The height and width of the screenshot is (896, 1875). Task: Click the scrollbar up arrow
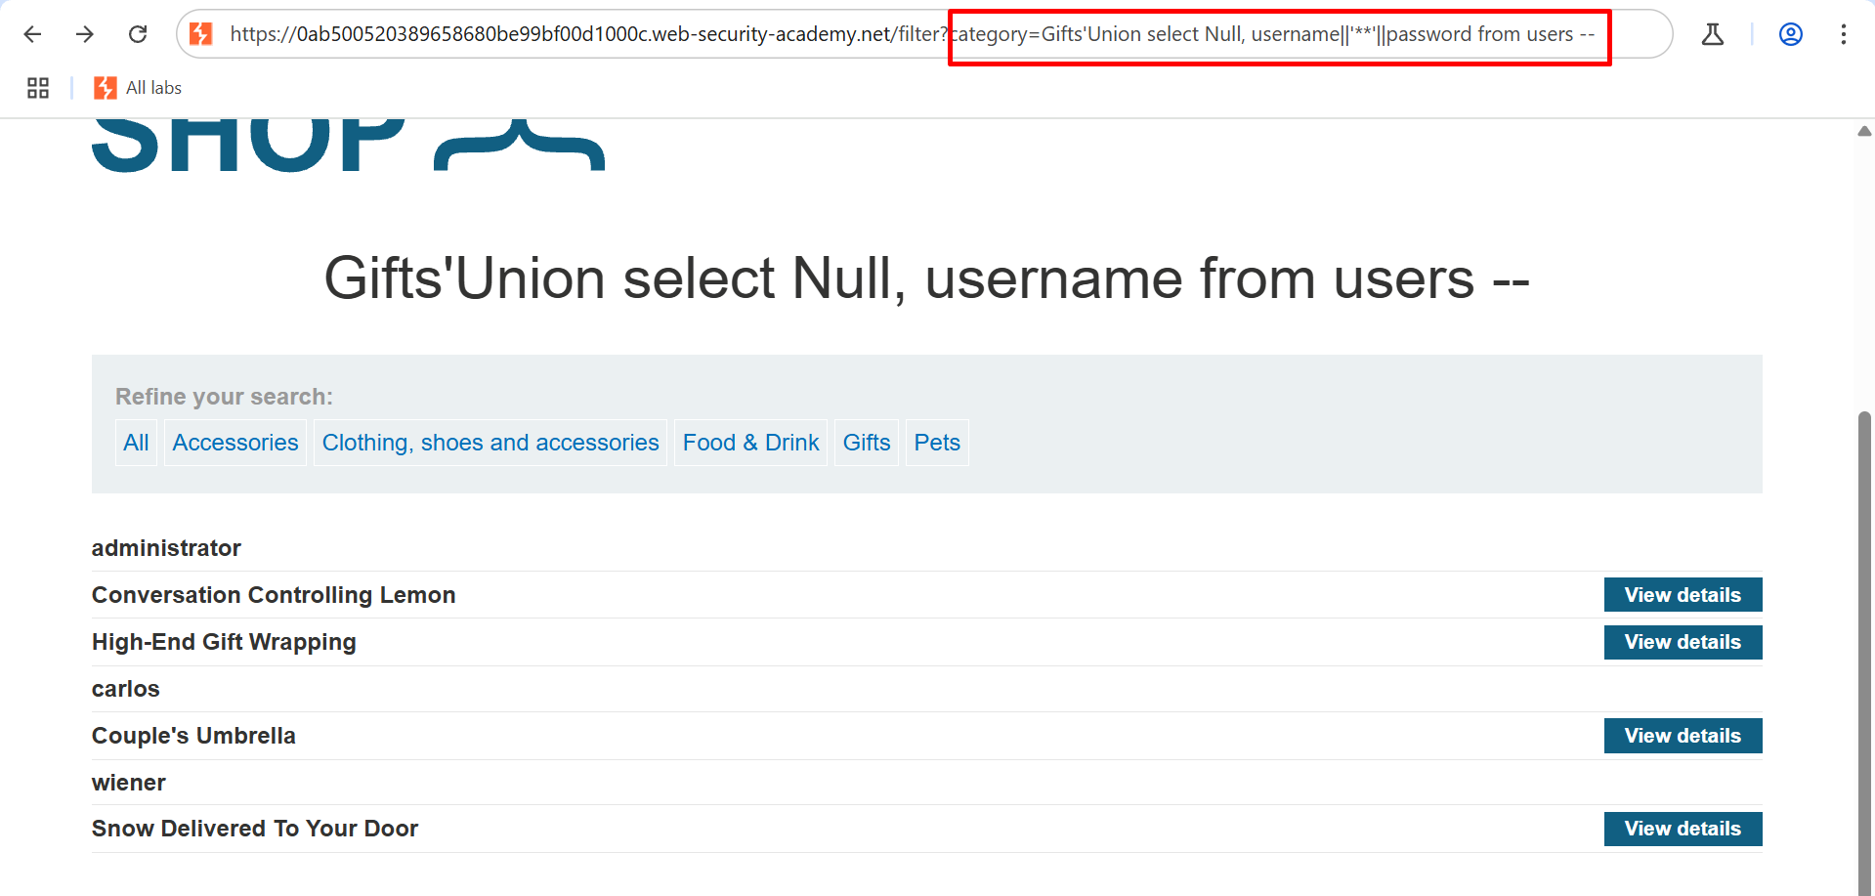click(1864, 131)
